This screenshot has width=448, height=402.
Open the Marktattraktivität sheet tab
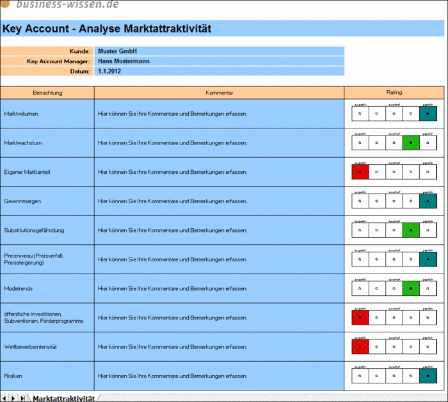click(x=63, y=398)
